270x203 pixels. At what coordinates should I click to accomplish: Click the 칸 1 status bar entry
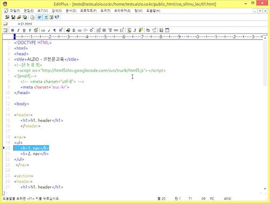point(178,199)
